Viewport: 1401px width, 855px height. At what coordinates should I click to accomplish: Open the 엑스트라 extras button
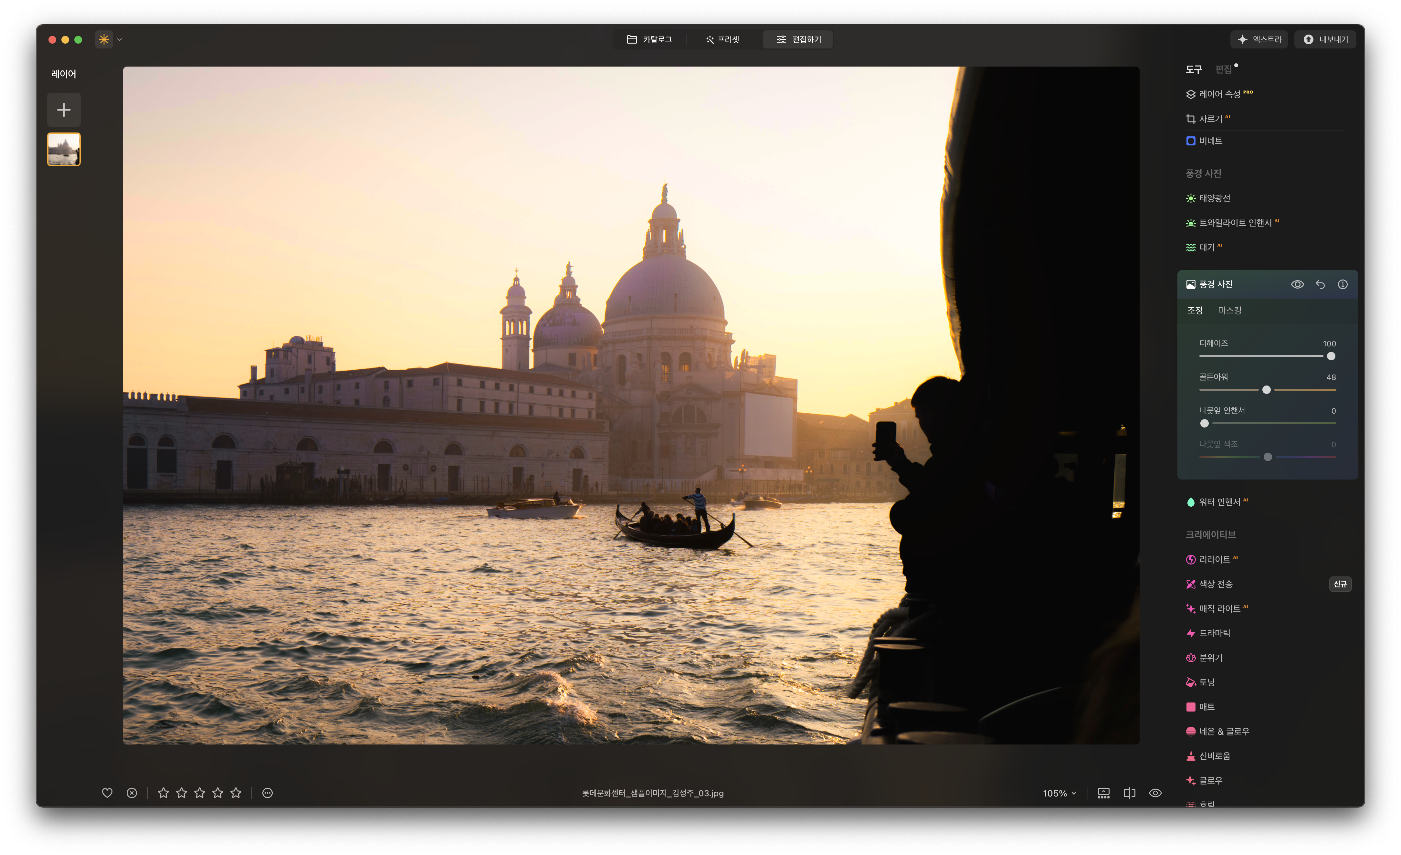(1259, 39)
